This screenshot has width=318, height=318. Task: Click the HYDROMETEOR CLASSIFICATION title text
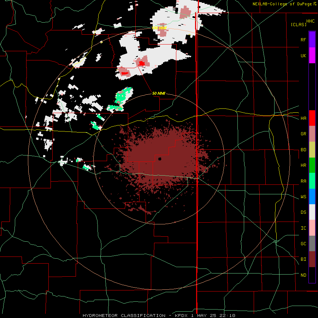124,316
